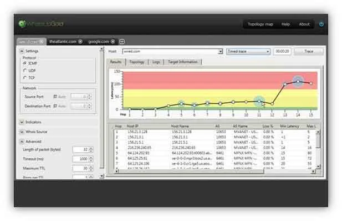Expand the Whois Source section
342x221 pixels.
pyautogui.click(x=22, y=132)
